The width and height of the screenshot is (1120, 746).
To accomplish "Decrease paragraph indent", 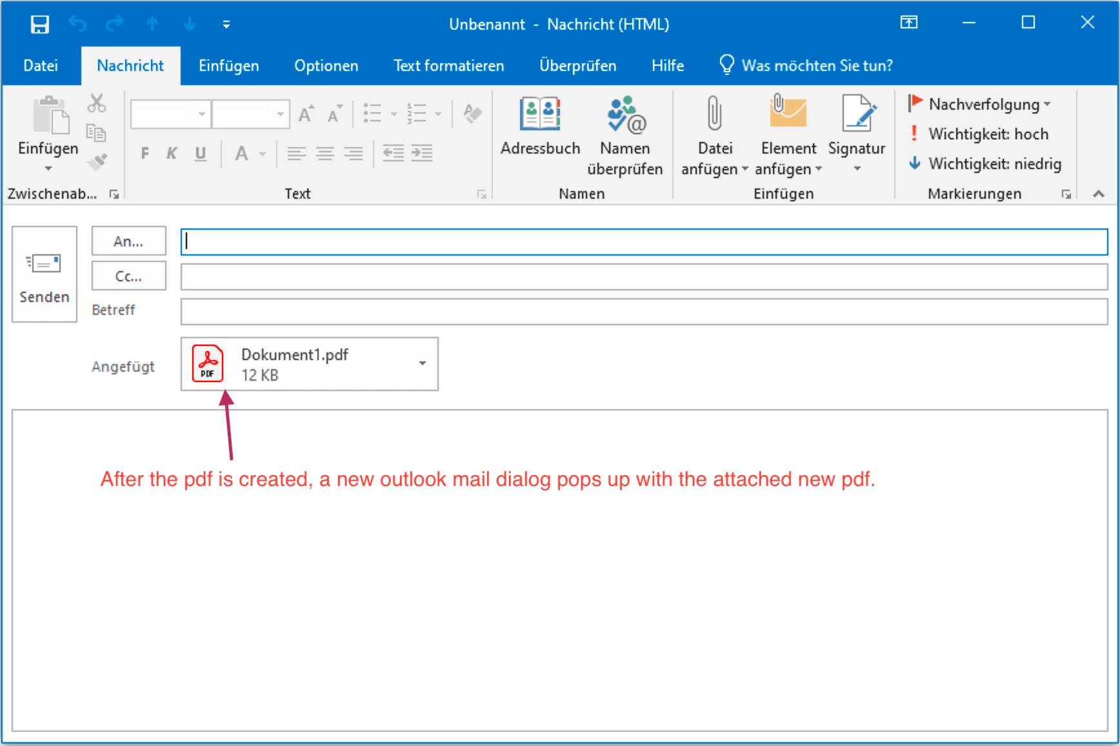I will tap(394, 154).
